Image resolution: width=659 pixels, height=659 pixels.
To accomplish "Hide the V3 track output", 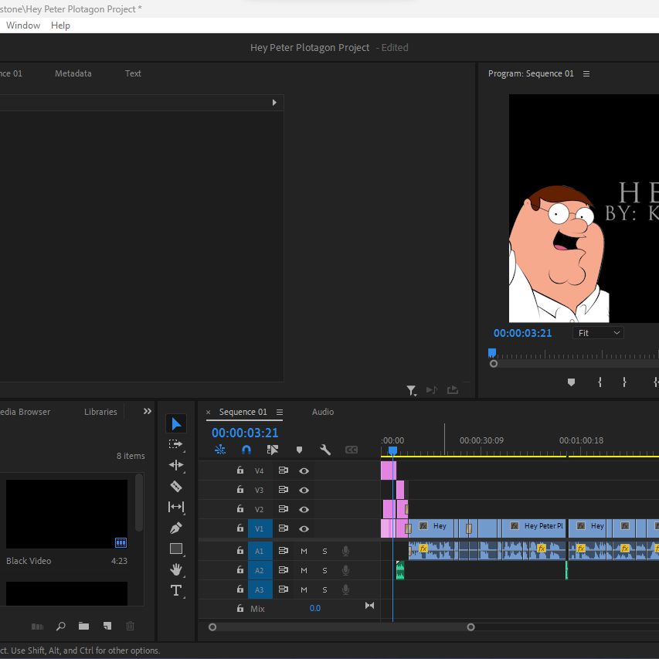I will coord(304,490).
